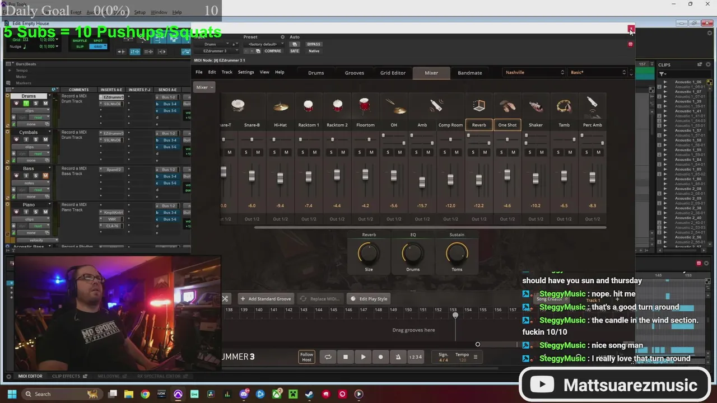The image size is (717, 403).
Task: Open Google Chrome from the taskbar
Action: click(145, 394)
